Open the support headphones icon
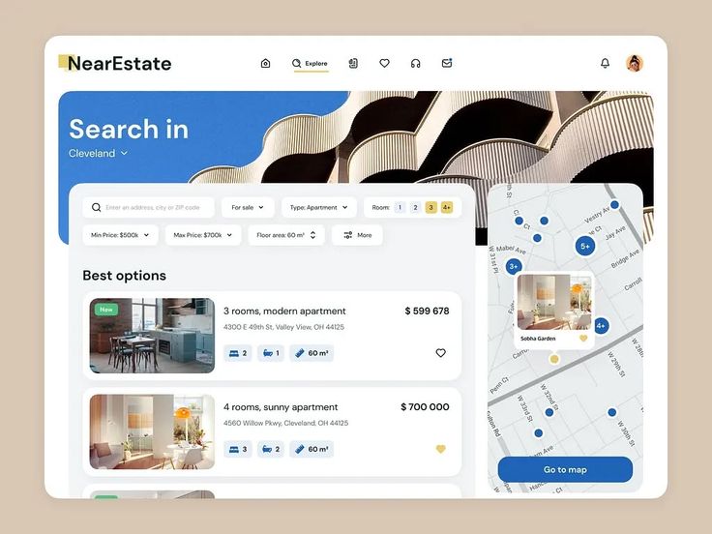 coord(415,64)
